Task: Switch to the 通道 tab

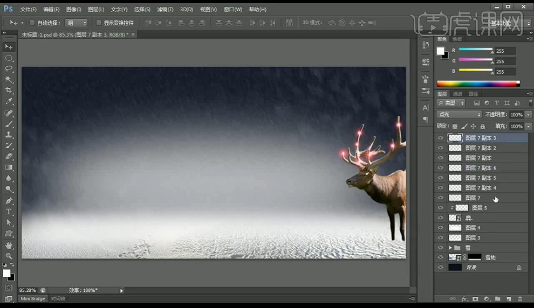Action: pos(458,94)
